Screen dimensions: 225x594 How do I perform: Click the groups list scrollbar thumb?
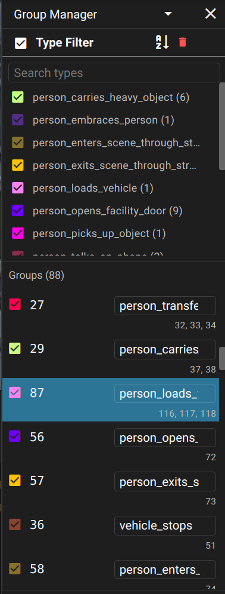(222, 358)
